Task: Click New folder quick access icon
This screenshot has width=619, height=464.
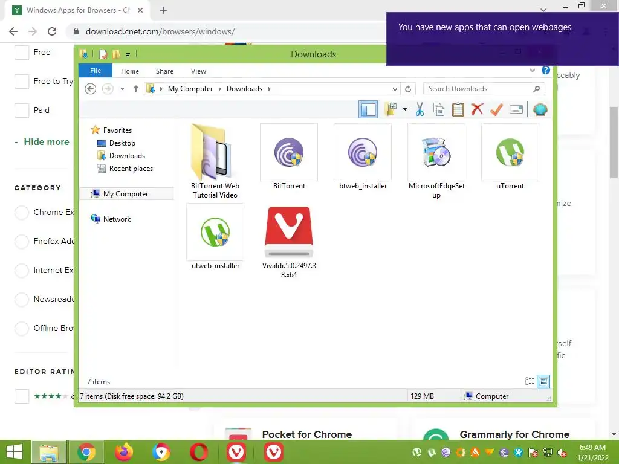Action: 116,54
